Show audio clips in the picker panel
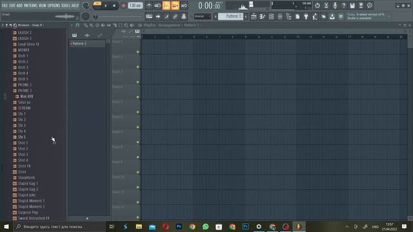413x232 pixels. pyautogui.click(x=87, y=35)
